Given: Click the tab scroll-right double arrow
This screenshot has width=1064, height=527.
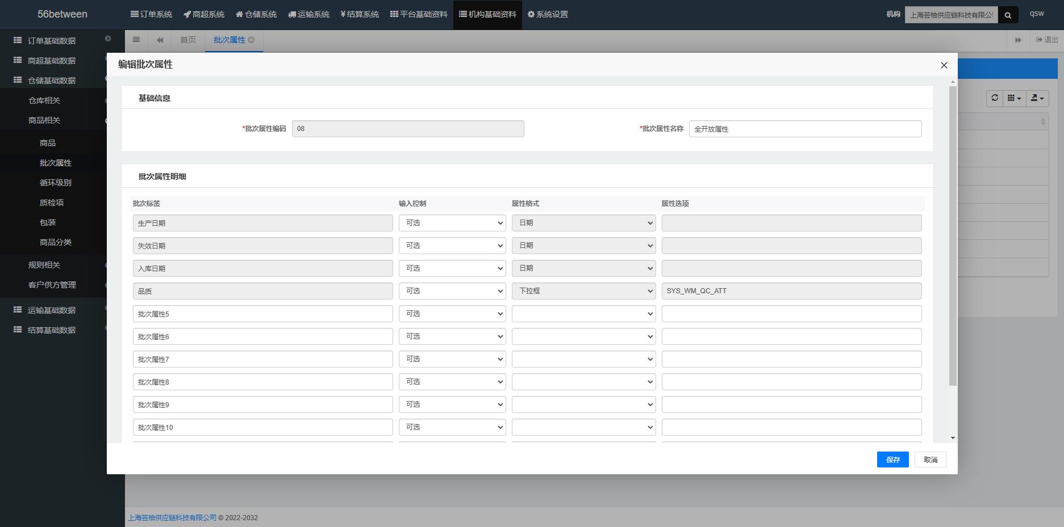Looking at the screenshot, I should [1018, 40].
